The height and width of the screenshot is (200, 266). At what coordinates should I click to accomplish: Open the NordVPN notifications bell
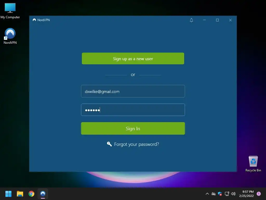click(x=191, y=20)
